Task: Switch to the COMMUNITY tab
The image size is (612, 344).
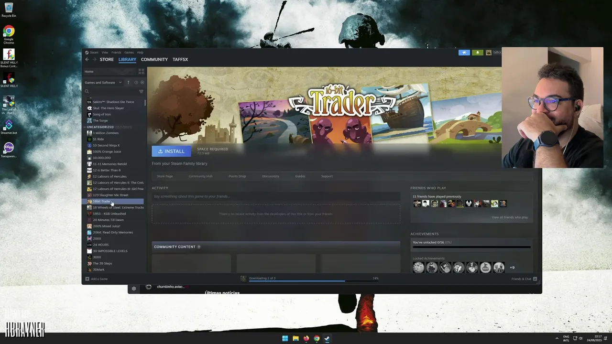Action: tap(154, 59)
